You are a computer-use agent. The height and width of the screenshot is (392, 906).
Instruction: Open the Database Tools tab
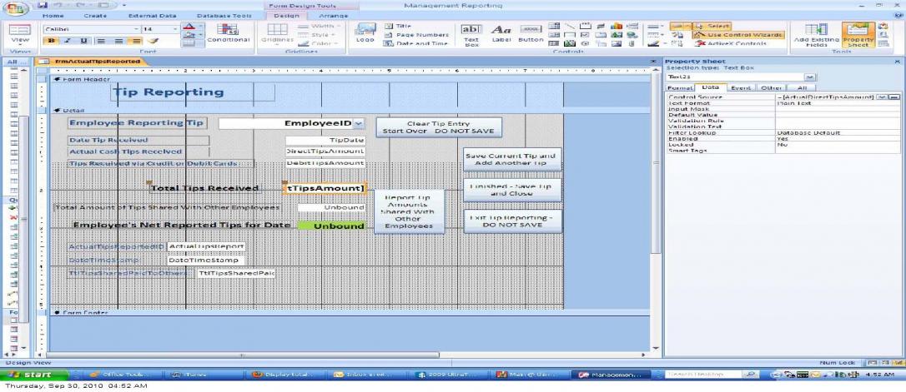(224, 16)
